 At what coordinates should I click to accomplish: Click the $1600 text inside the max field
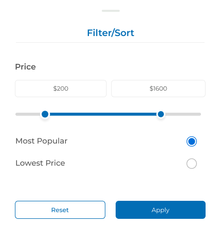[158, 89]
